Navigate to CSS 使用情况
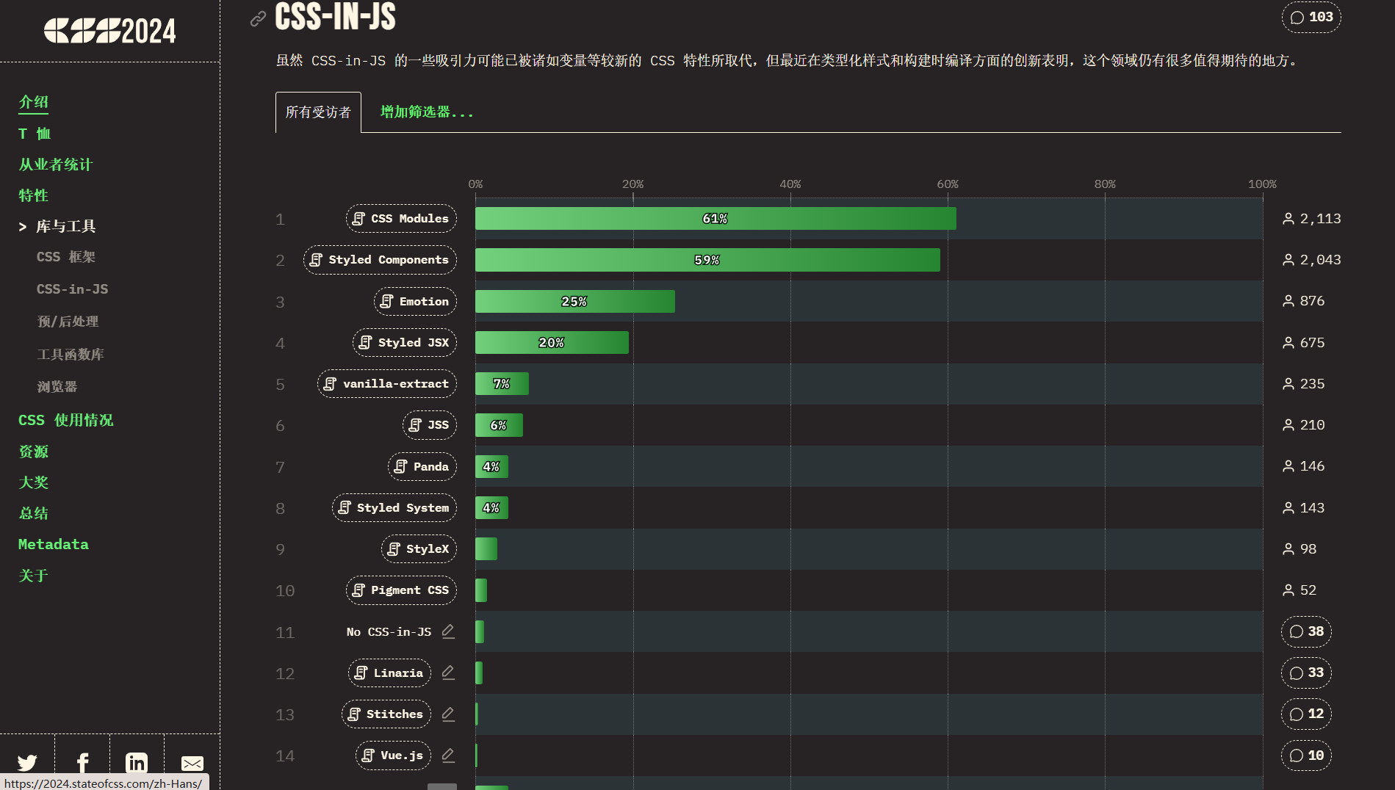 pyautogui.click(x=66, y=420)
